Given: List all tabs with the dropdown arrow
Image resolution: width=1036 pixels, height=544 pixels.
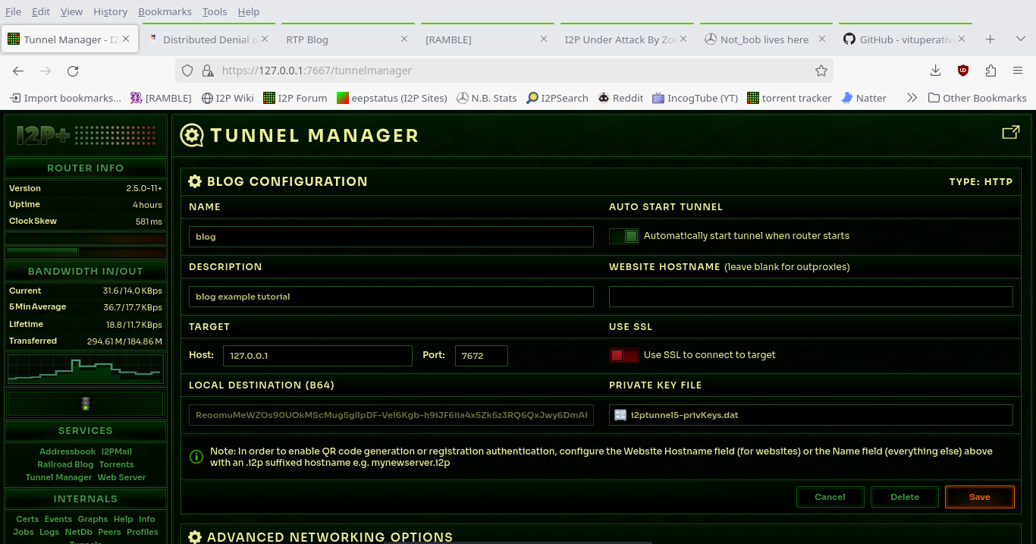Looking at the screenshot, I should tap(1020, 39).
